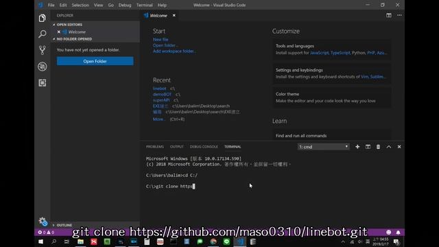Viewport: 439px width, 247px height.
Task: Maximize the panel with the up chevron
Action: coord(389,147)
